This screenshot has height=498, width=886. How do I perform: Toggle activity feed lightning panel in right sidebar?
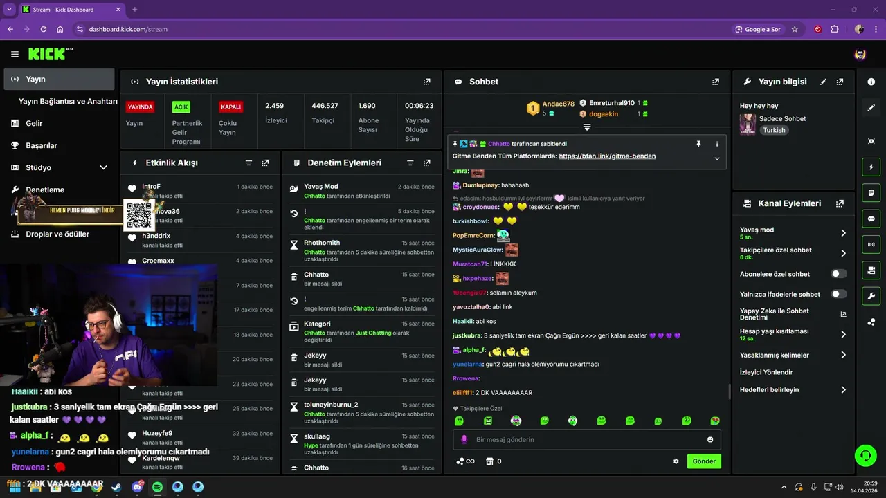(871, 167)
